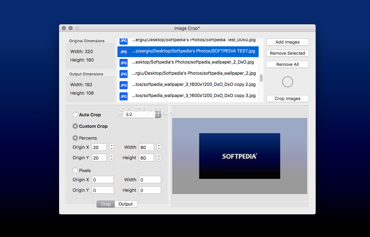The image size is (370, 237).
Task: Click JPG icon of DxO copy 2.jpg row
Action: coord(124,85)
